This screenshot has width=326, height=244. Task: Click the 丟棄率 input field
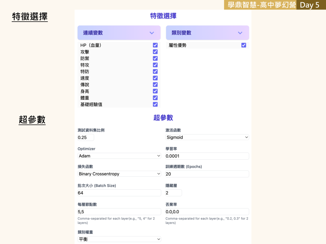(x=207, y=212)
